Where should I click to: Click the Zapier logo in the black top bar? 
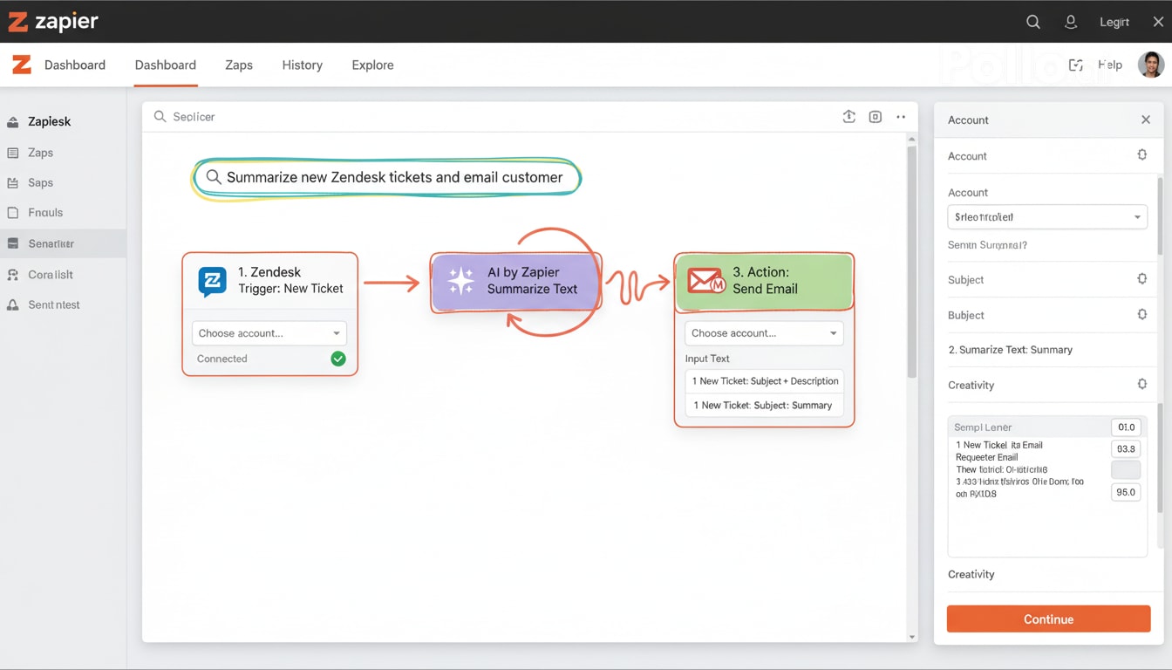click(x=53, y=22)
